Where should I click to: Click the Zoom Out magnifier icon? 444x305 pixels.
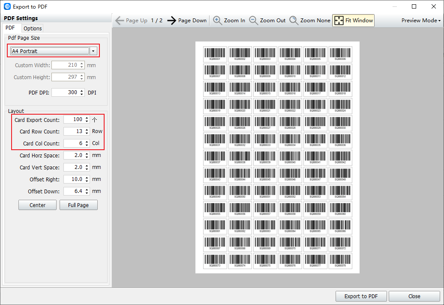(x=253, y=21)
